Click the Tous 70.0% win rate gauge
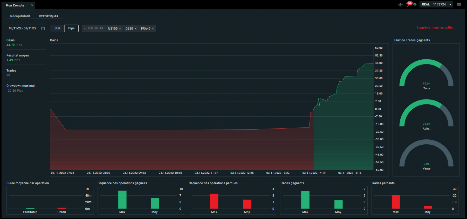 click(x=426, y=73)
